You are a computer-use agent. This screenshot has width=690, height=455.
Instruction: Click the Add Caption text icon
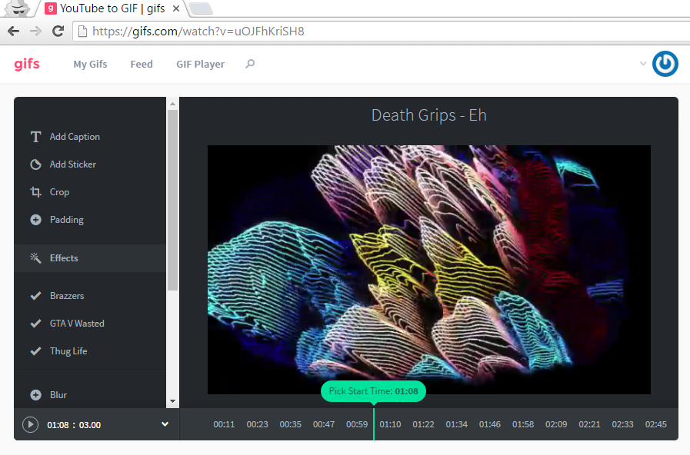35,137
